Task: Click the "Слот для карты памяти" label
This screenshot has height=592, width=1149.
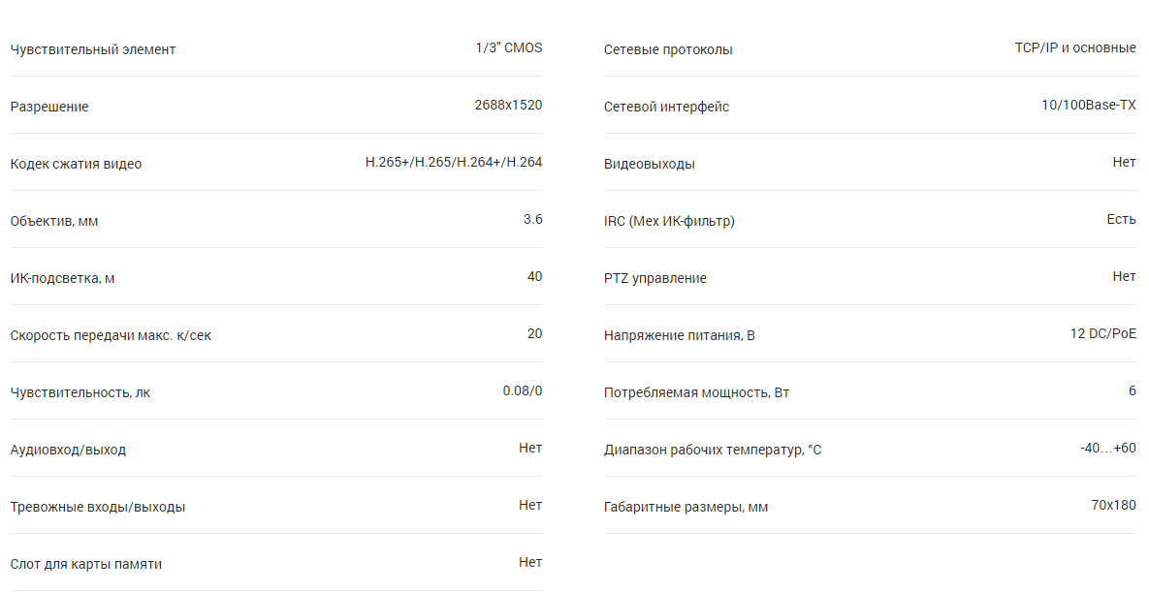Action: click(86, 564)
